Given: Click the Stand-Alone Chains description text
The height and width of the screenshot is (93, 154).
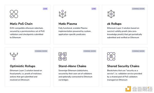Looking at the screenshot, I should click(x=75, y=75).
